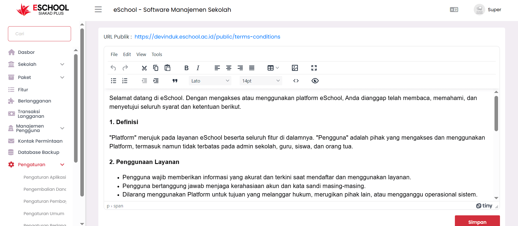Click the Cari search input field

pyautogui.click(x=39, y=34)
